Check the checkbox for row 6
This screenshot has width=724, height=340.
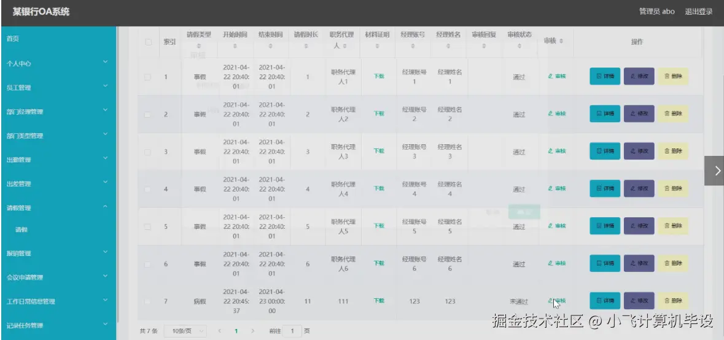coord(148,264)
